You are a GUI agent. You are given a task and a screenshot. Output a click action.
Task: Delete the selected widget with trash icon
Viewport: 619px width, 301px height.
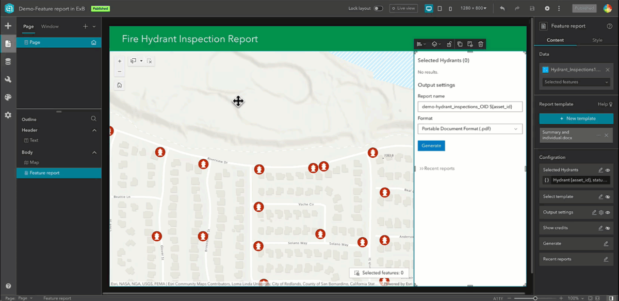(480, 44)
